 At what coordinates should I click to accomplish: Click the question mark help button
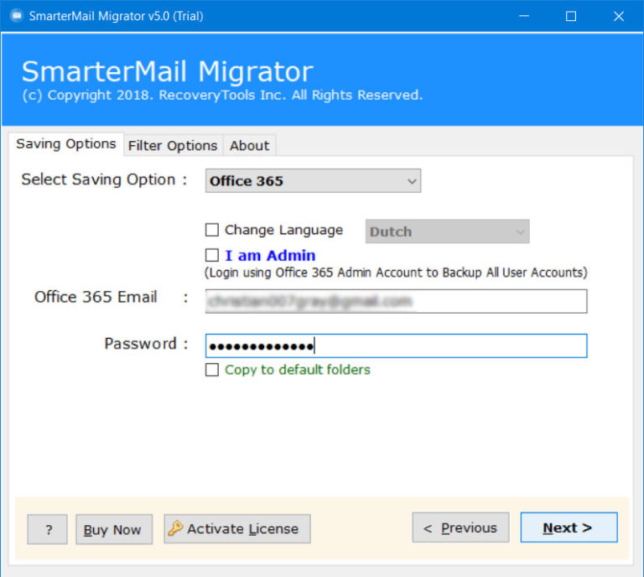[48, 529]
